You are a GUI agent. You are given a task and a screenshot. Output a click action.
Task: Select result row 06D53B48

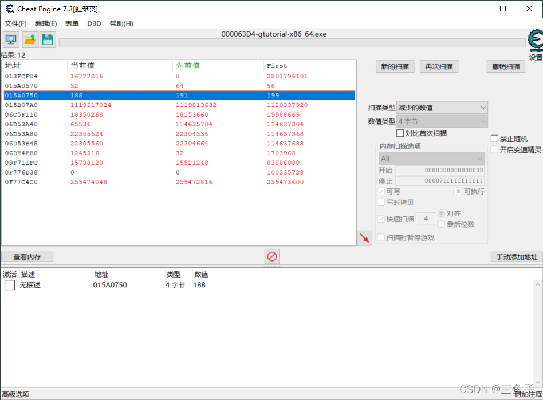(x=179, y=143)
